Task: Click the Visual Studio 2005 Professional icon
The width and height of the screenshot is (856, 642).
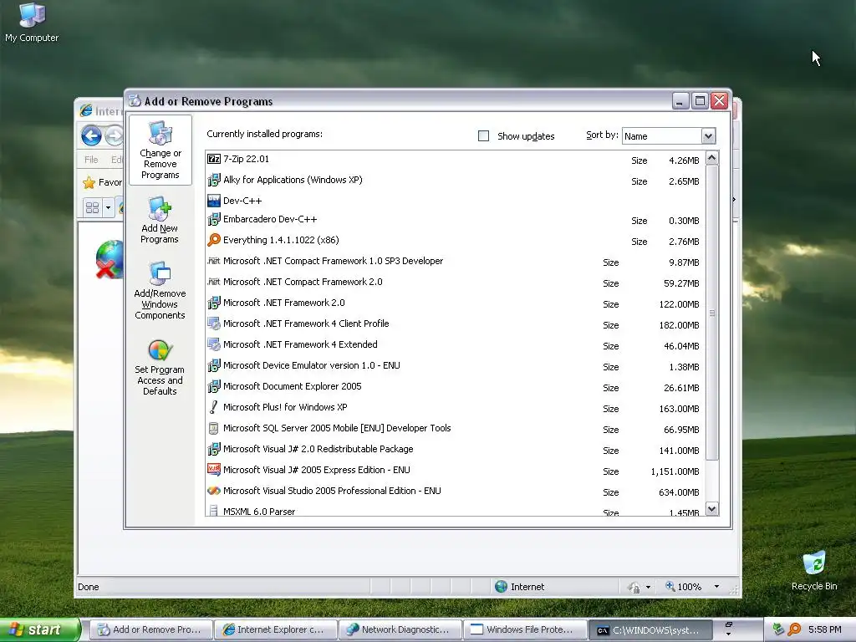Action: [x=214, y=491]
